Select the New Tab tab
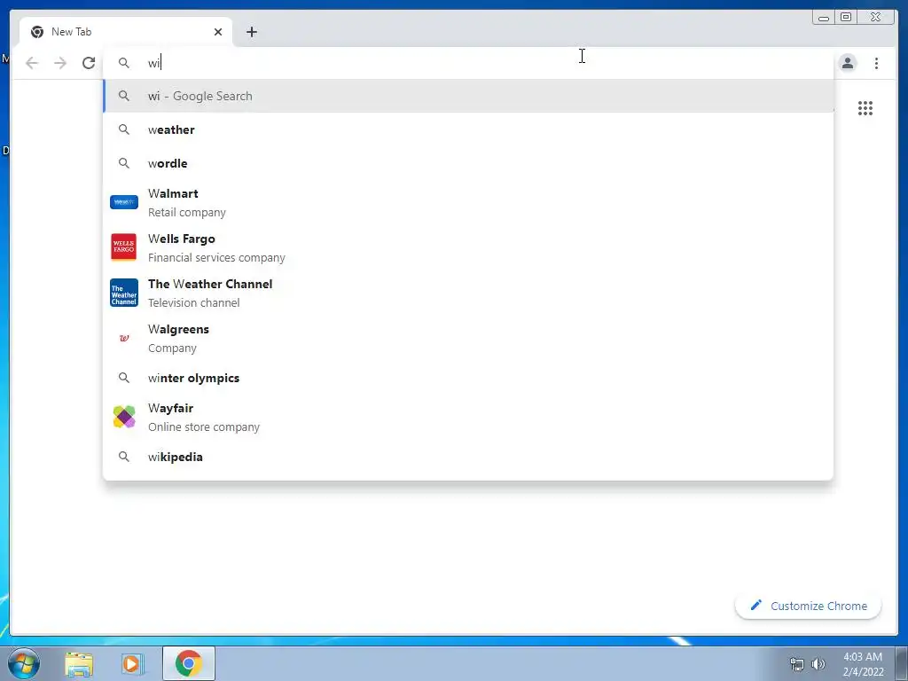The image size is (908, 681). click(126, 32)
